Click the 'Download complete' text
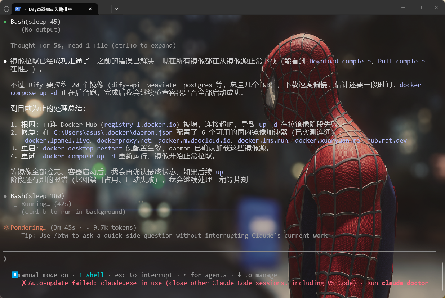Viewport: 445px width, 298px height. tap(340, 61)
